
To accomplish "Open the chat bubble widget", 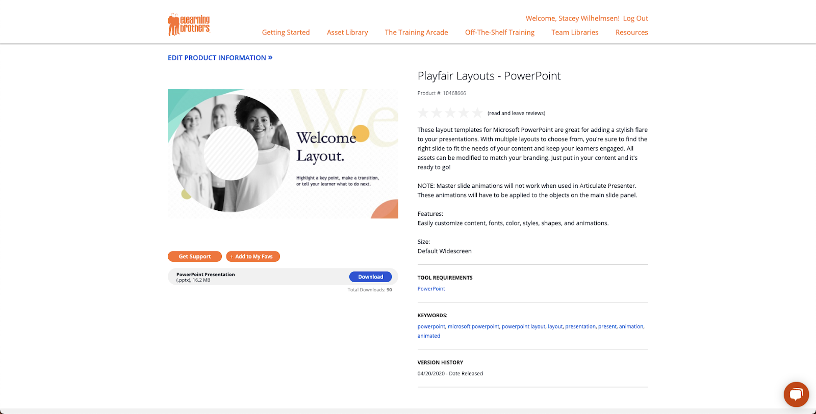I will (796, 394).
